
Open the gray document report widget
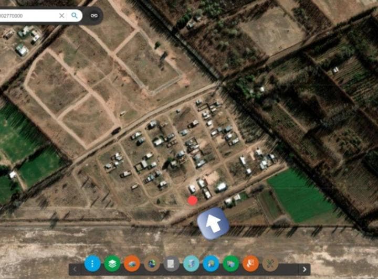(x=171, y=264)
